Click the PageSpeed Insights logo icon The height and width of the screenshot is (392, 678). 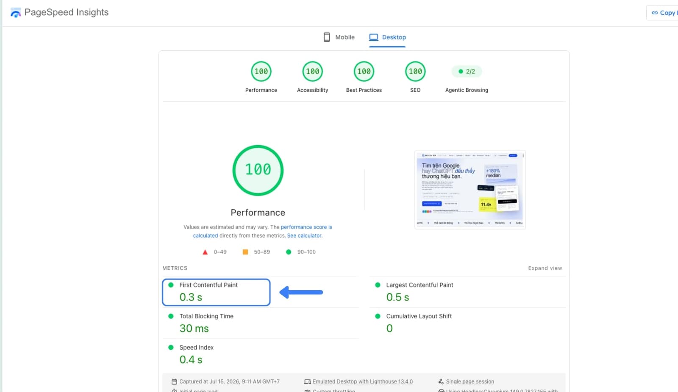[16, 13]
